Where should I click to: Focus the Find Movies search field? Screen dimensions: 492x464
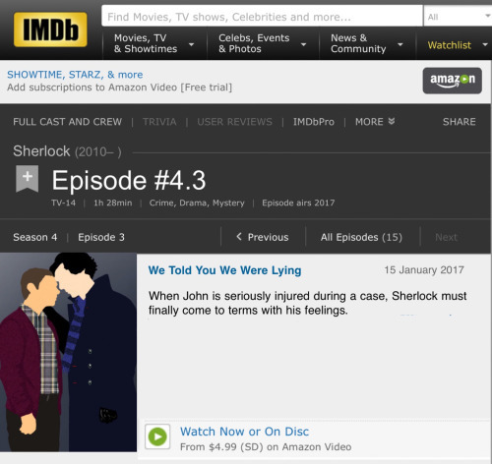click(x=262, y=16)
